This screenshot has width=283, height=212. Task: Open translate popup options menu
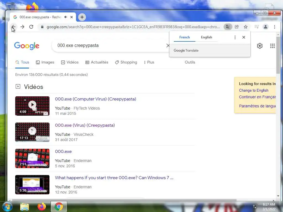click(x=235, y=37)
